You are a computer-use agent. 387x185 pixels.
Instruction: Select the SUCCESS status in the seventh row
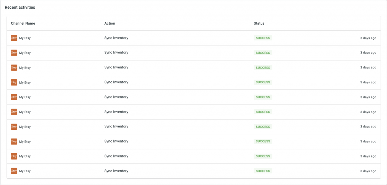263,127
